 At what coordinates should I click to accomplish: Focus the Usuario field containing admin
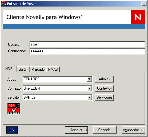pyautogui.click(x=87, y=44)
